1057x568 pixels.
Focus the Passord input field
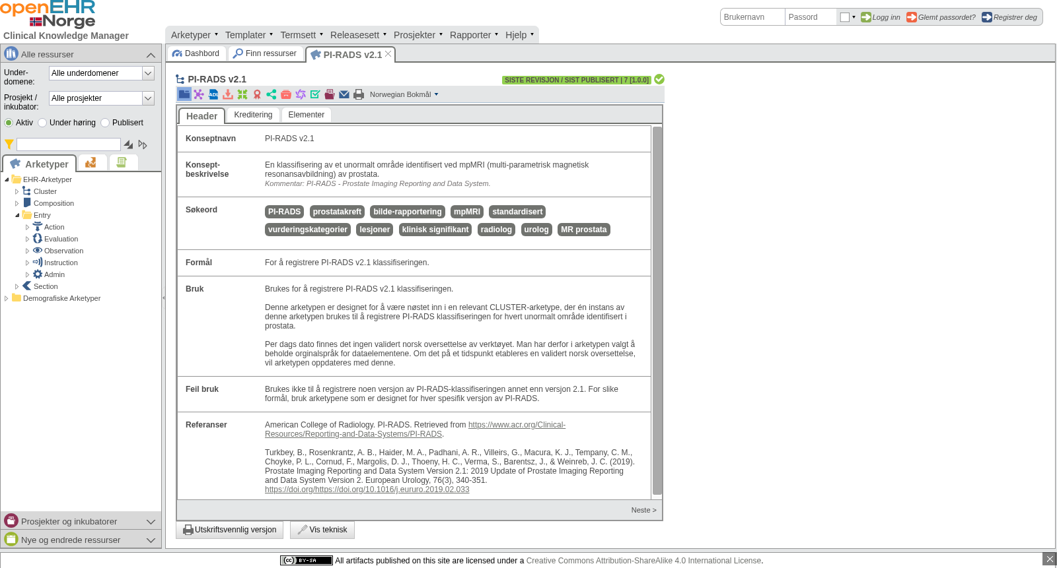coord(811,17)
